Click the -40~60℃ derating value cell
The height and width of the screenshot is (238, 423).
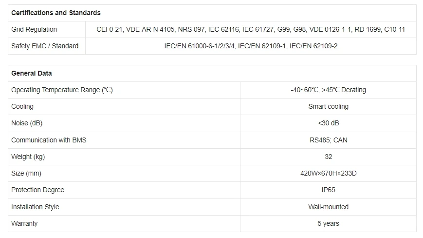click(328, 90)
